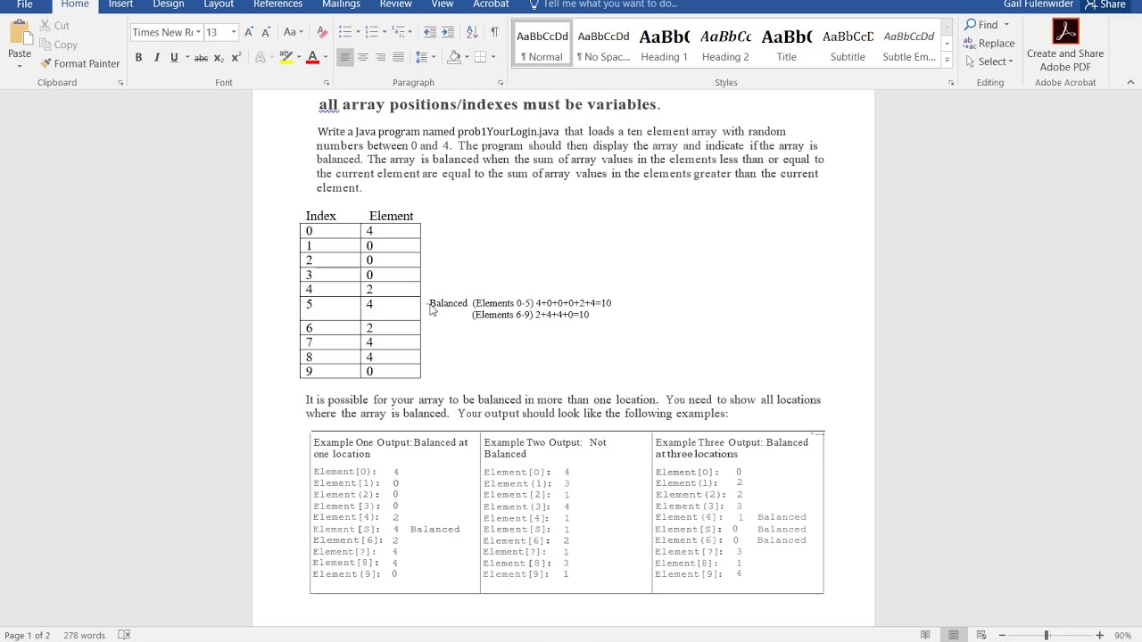Sort the selected text
The height and width of the screenshot is (642, 1142).
(x=472, y=32)
